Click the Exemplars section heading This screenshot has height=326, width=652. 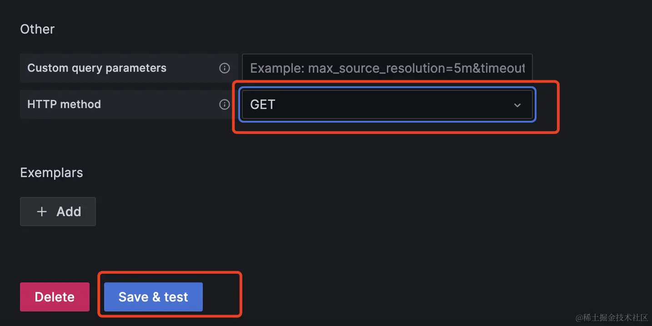click(x=51, y=173)
